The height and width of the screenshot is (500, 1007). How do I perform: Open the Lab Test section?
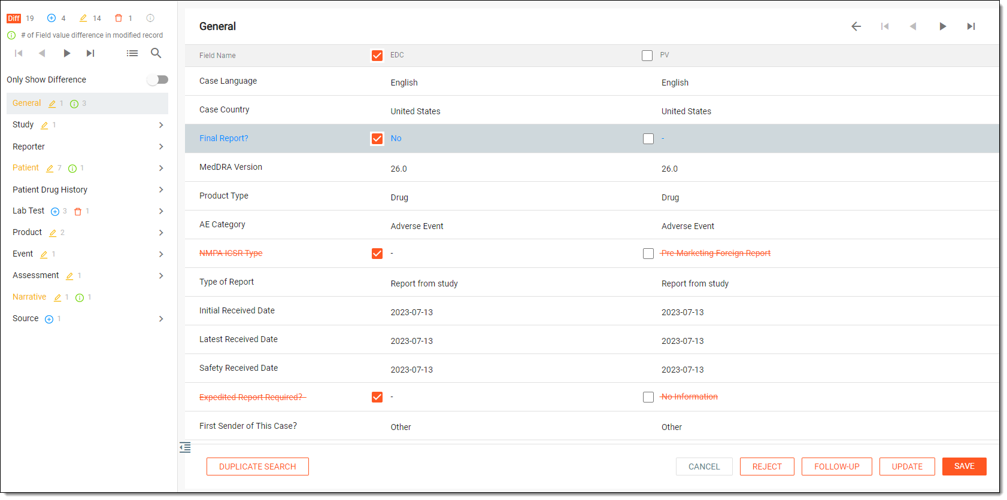pos(87,211)
